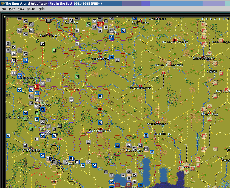Click the Gayvoron city label
230x188 pixels.
(100, 59)
